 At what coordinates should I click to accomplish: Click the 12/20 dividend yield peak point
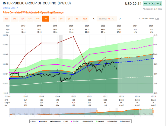tap(73, 37)
